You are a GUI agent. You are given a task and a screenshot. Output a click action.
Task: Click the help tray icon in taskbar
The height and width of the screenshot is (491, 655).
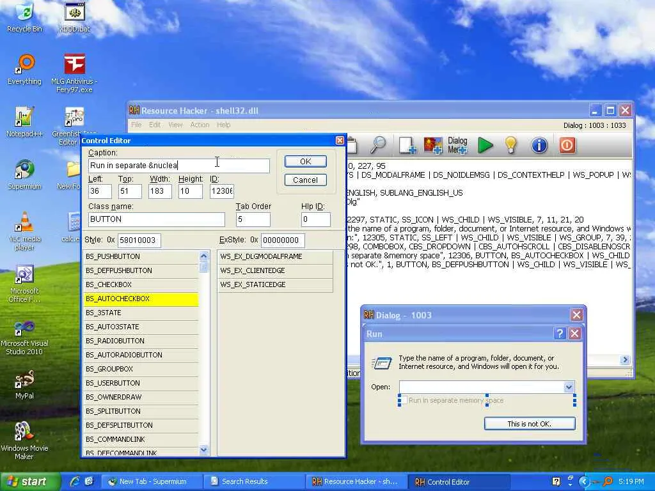556,481
